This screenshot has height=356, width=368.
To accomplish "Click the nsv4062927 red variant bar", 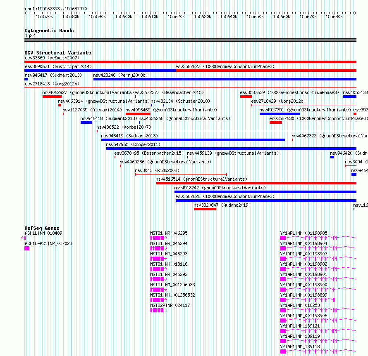I will point(52,97).
